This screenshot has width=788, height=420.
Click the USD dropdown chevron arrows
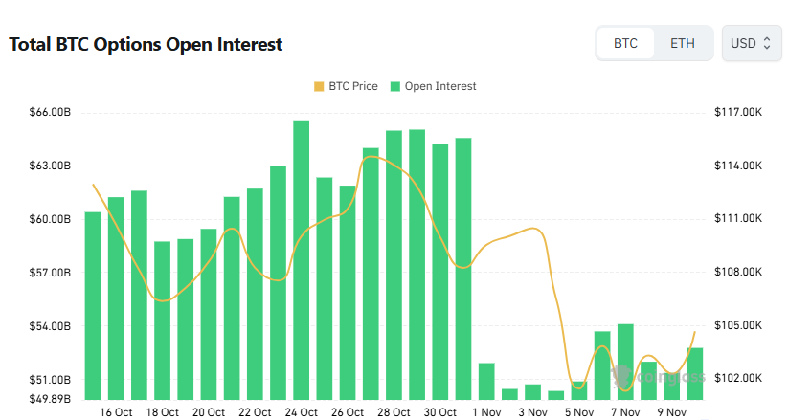point(767,44)
